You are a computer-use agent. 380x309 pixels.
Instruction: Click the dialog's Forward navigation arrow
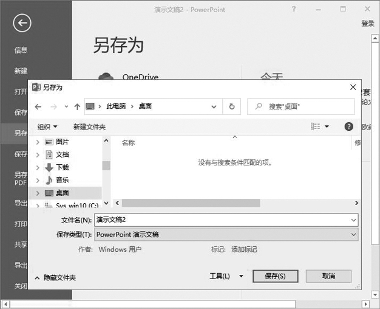click(53, 106)
